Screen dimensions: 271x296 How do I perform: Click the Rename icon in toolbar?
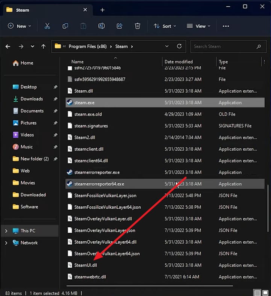pyautogui.click(x=101, y=26)
